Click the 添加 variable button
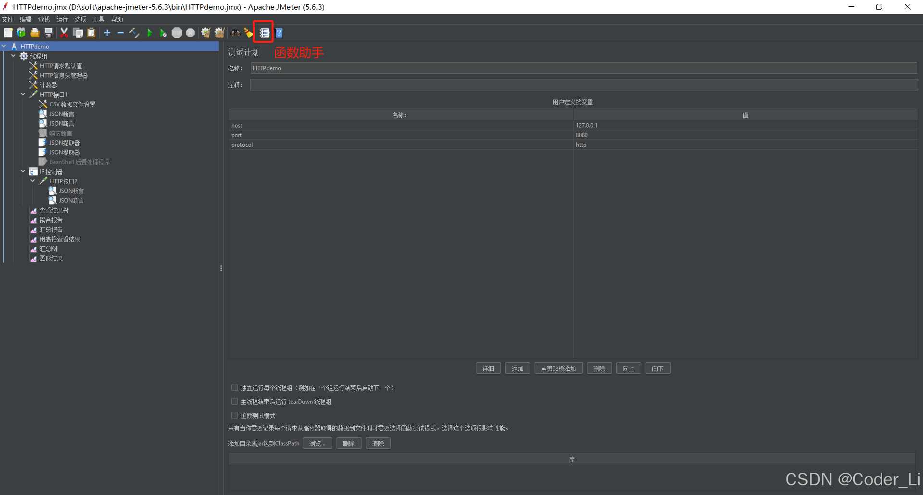 point(518,368)
